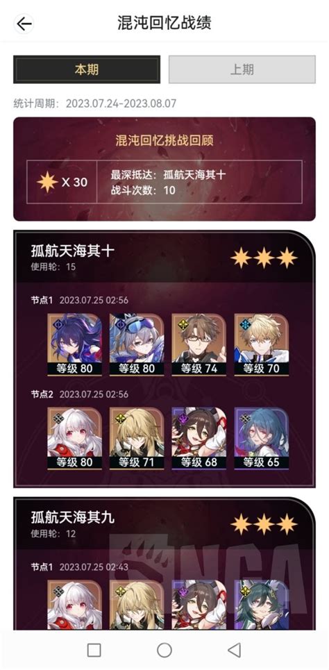329x670 pixels.
Task: Tap the back arrow icon
Action: (24, 24)
